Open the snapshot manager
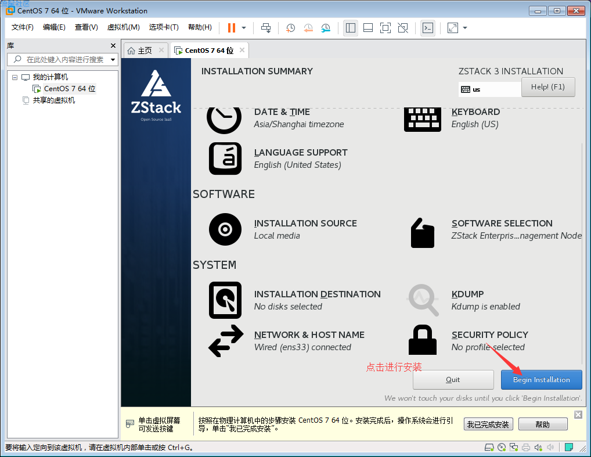The height and width of the screenshot is (457, 591). tap(326, 28)
